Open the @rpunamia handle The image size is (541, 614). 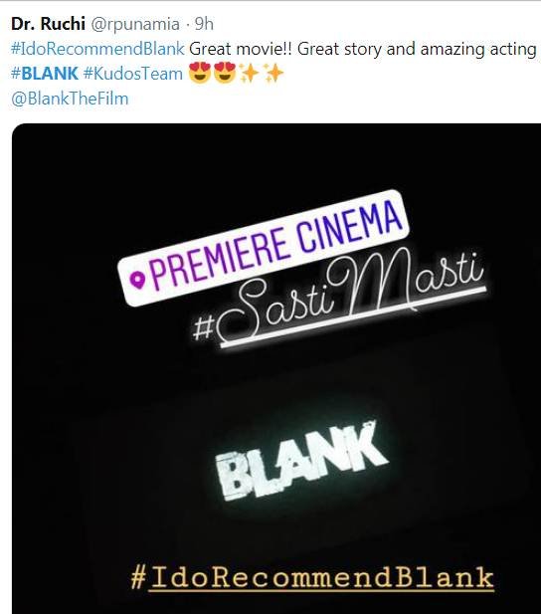(135, 25)
